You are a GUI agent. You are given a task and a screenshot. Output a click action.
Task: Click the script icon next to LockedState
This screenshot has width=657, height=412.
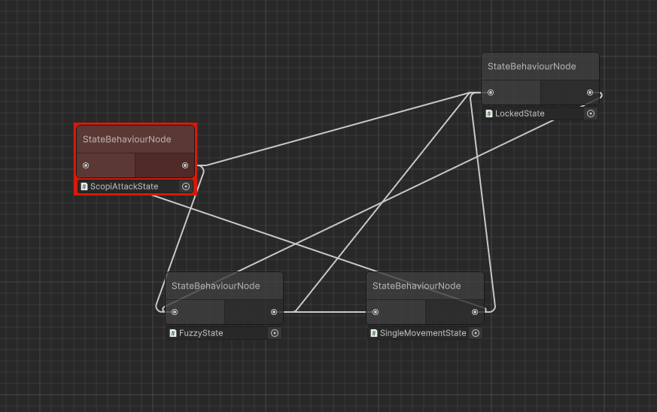(489, 114)
